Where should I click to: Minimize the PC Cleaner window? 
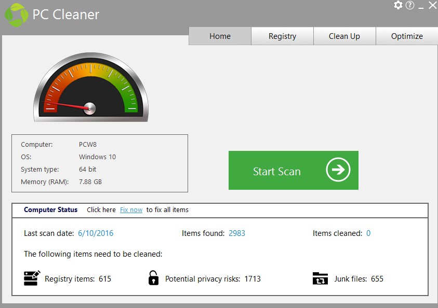click(x=421, y=8)
